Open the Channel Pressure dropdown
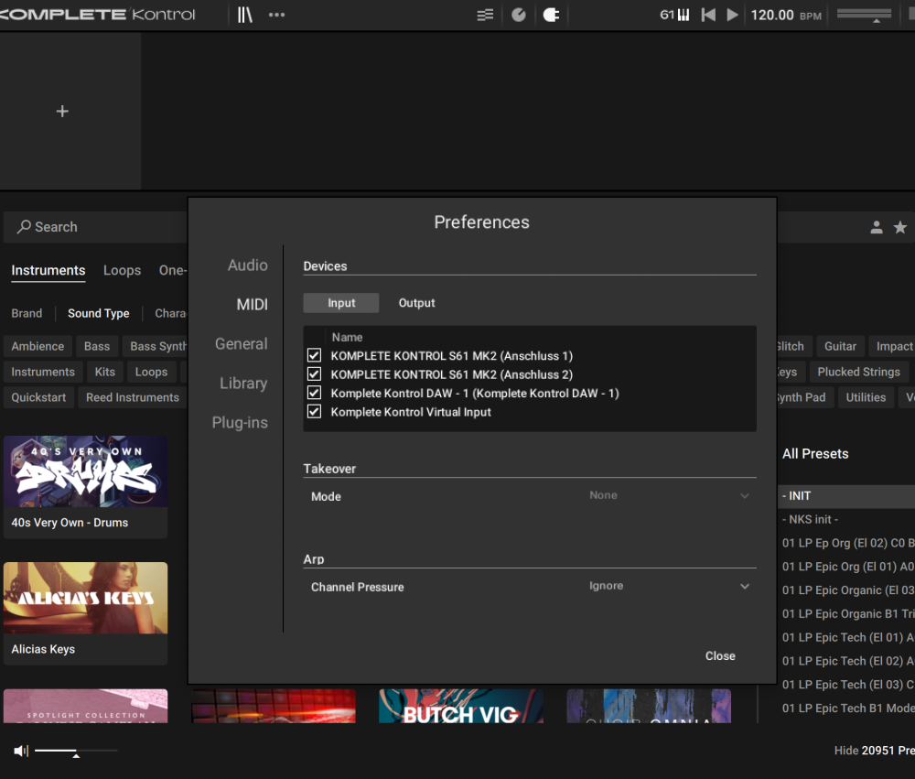The height and width of the screenshot is (779, 915). (669, 586)
